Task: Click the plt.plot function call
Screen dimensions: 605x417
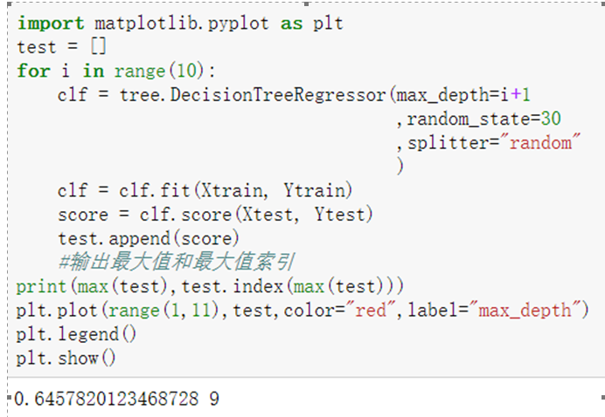Action: (x=59, y=310)
